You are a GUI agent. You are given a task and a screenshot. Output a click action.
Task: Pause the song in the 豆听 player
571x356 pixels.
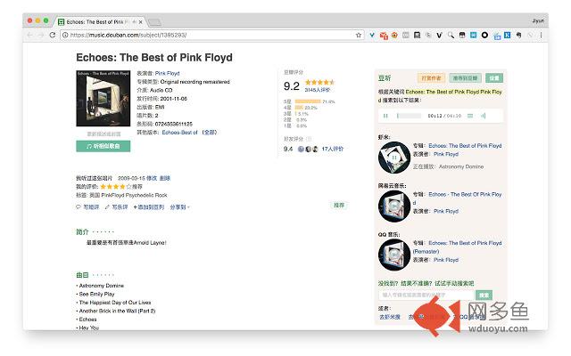pyautogui.click(x=385, y=116)
